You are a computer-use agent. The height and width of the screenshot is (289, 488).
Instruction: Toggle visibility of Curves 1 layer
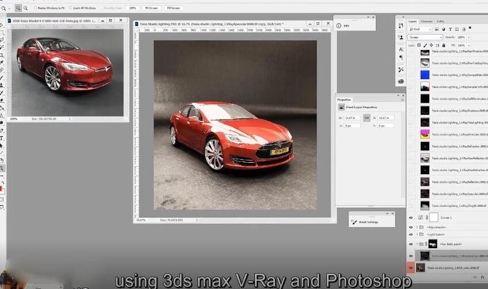coord(411,218)
